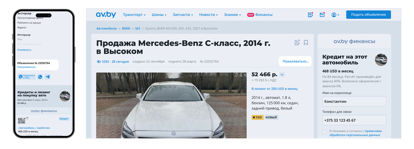The height and width of the screenshot is (149, 414).
Task: Focus the Телефон для связи input field
Action: [354, 120]
